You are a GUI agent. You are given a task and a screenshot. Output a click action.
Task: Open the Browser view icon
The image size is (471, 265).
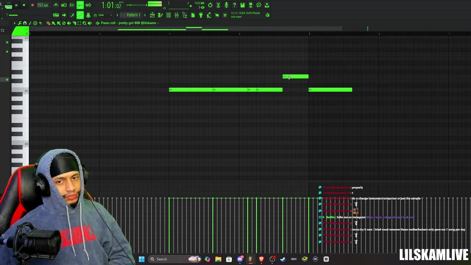point(185,15)
